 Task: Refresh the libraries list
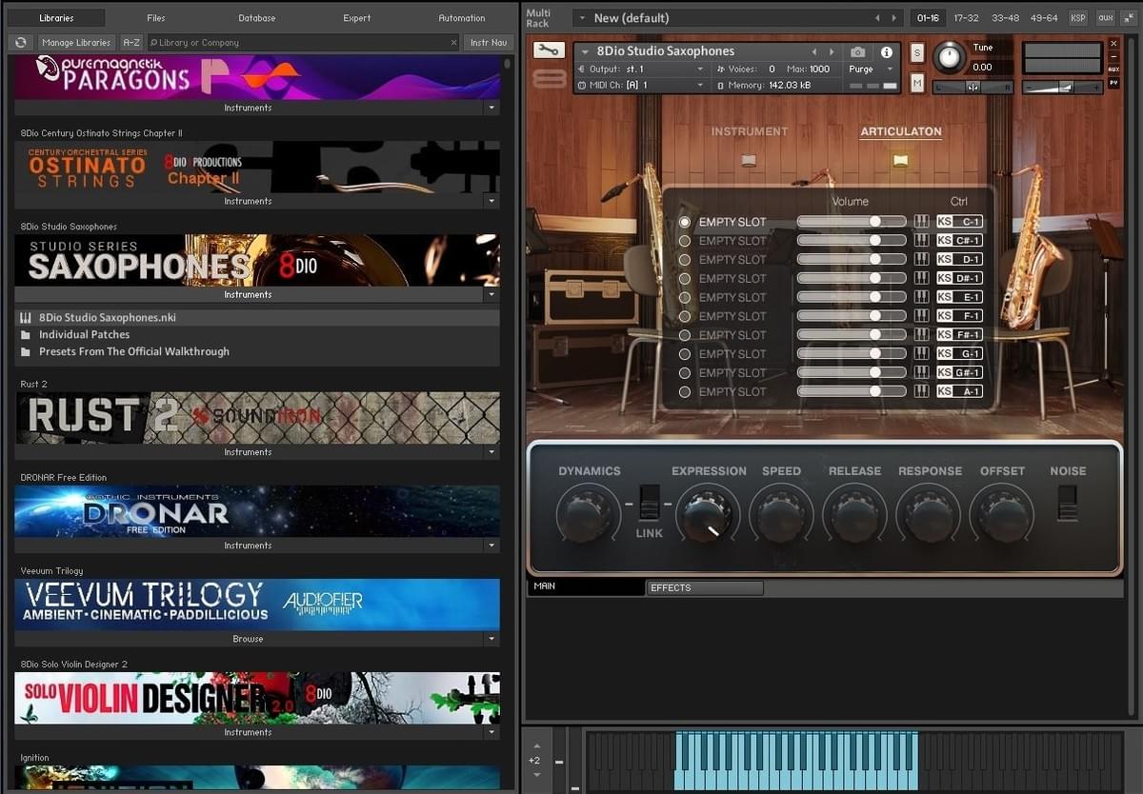(x=21, y=43)
